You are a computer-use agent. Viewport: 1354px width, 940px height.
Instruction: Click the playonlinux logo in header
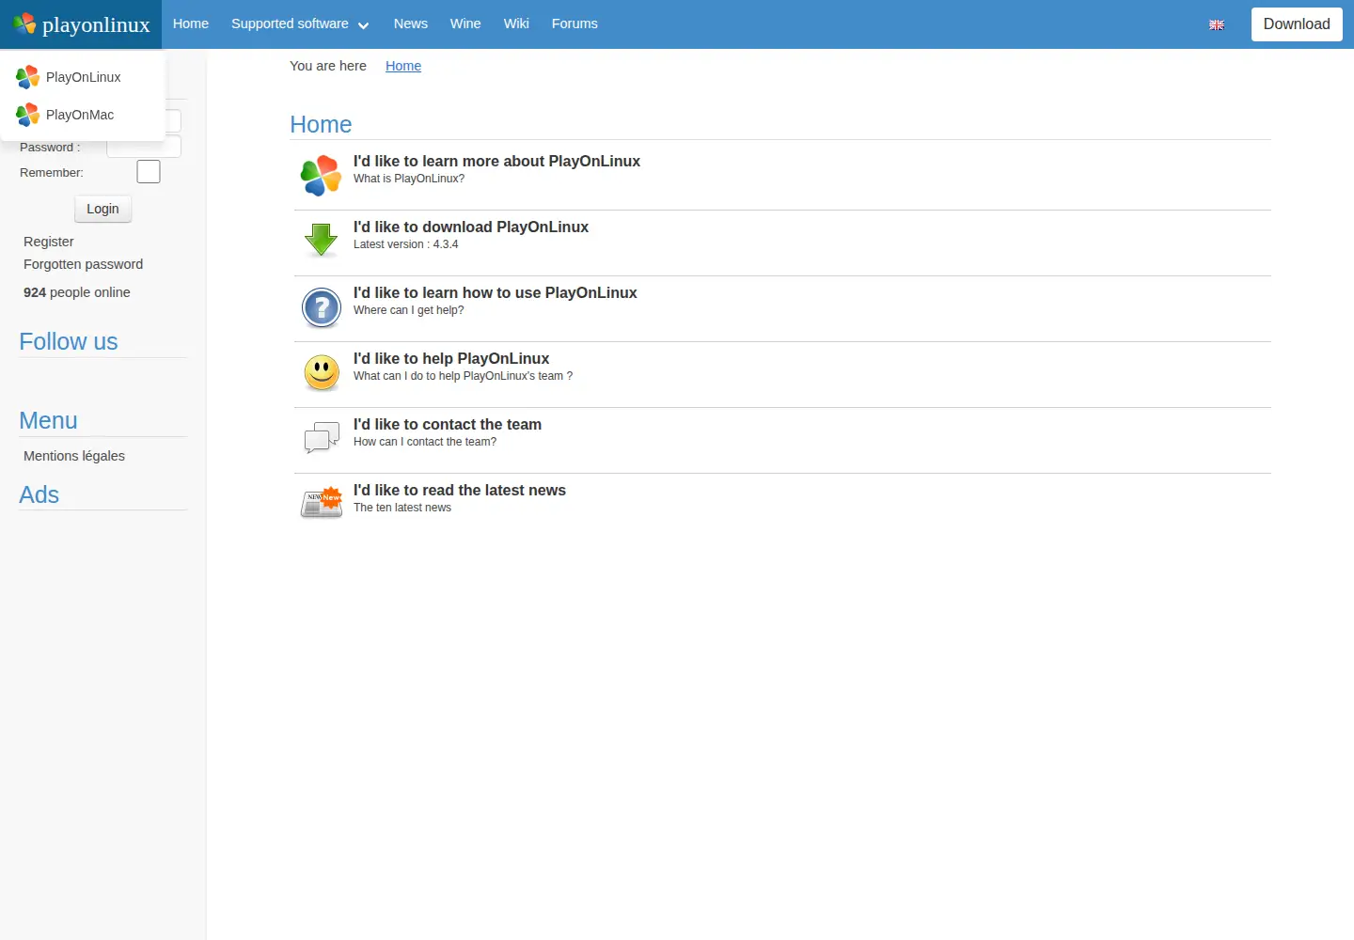tap(81, 24)
